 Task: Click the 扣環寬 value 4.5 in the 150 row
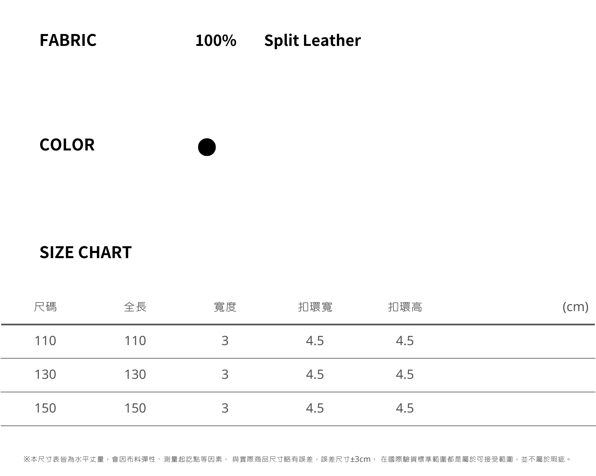pos(315,408)
